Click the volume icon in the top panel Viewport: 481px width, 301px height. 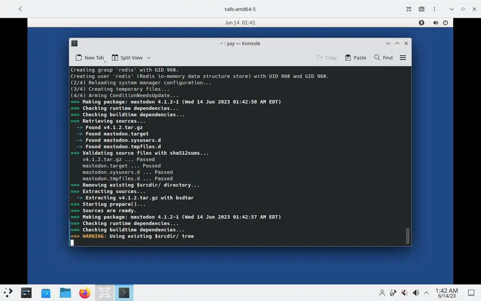436,23
